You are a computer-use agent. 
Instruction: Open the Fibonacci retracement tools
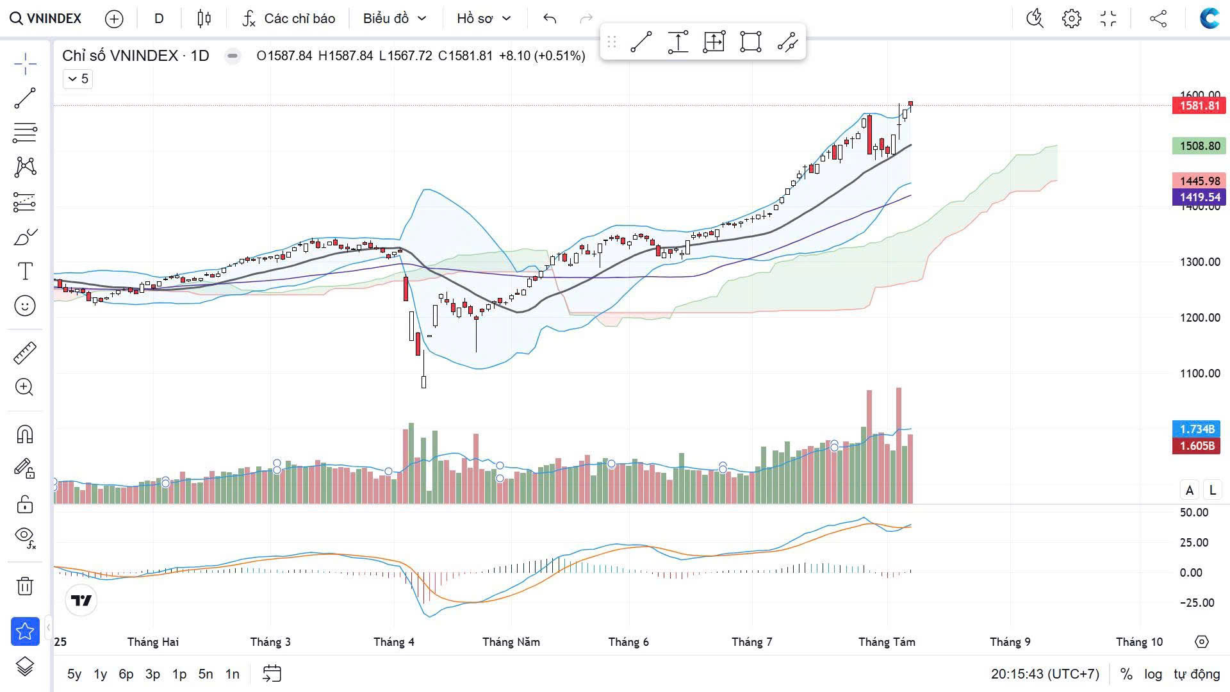[x=25, y=133]
